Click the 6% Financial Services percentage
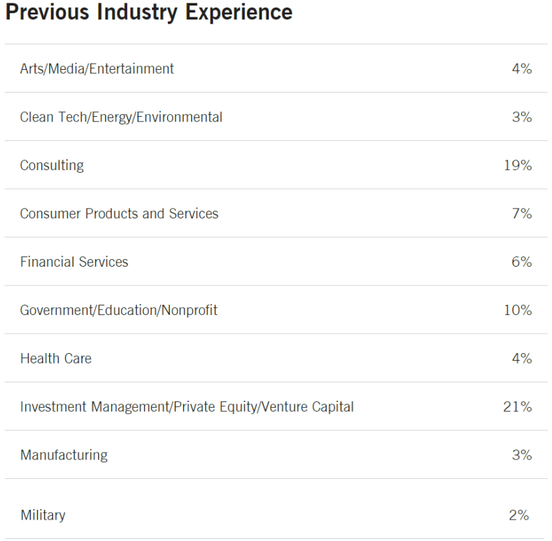 (522, 263)
